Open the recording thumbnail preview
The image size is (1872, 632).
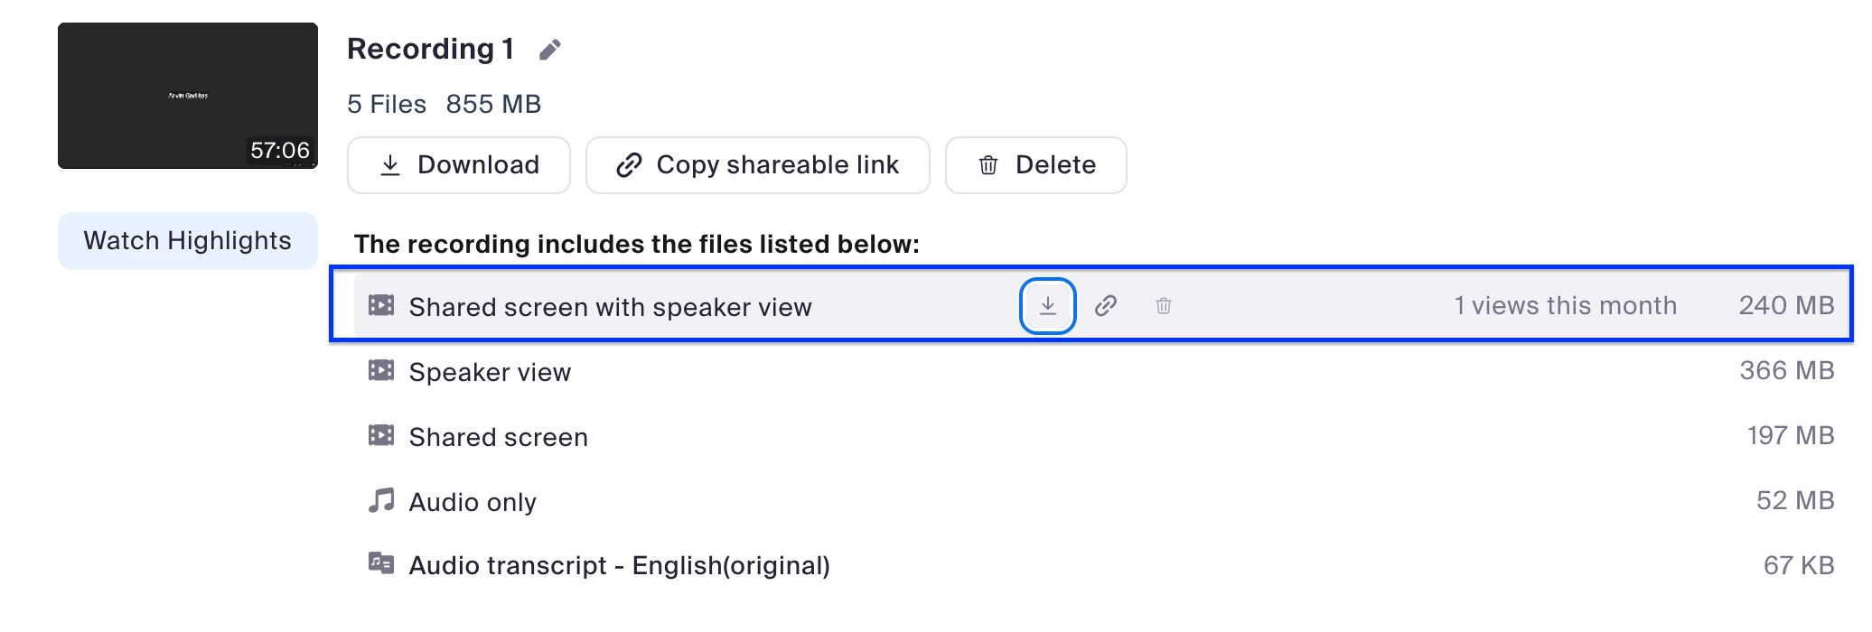point(188,96)
